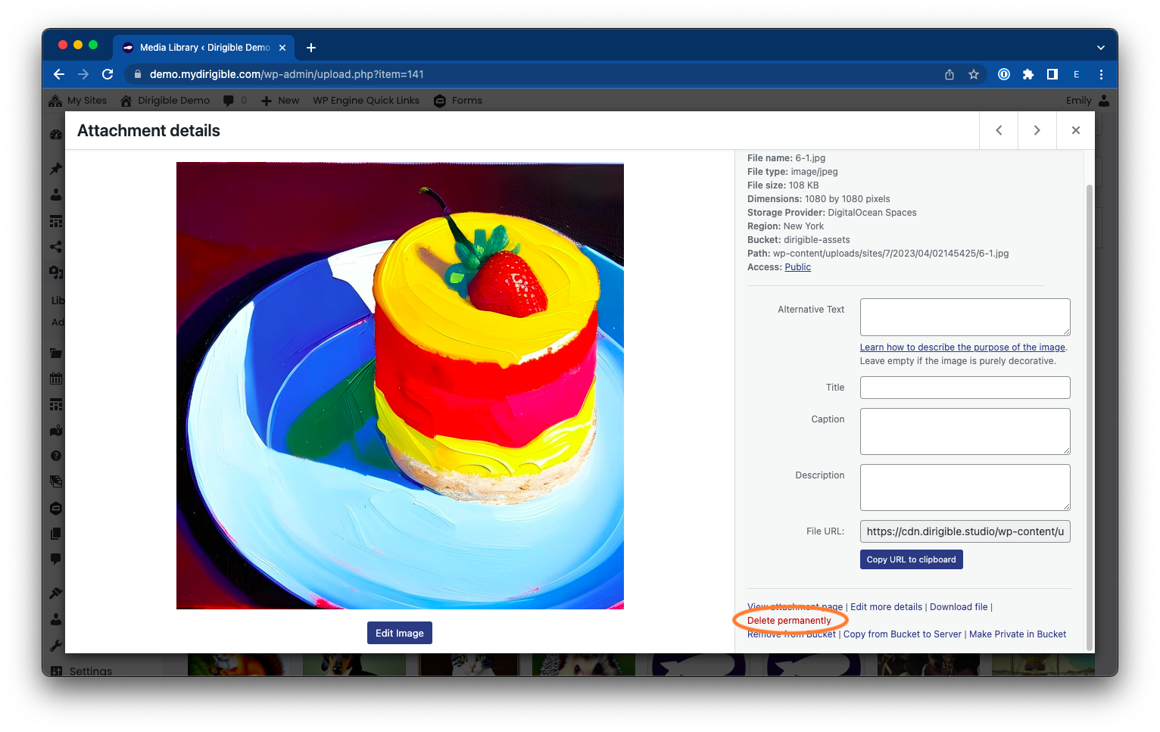Image resolution: width=1160 pixels, height=732 pixels.
Task: Open the calendar icon in sidebar
Action: (56, 378)
